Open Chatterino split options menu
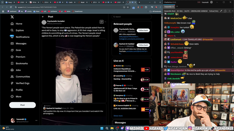Viewport: 234px width, 131px height. (229, 11)
